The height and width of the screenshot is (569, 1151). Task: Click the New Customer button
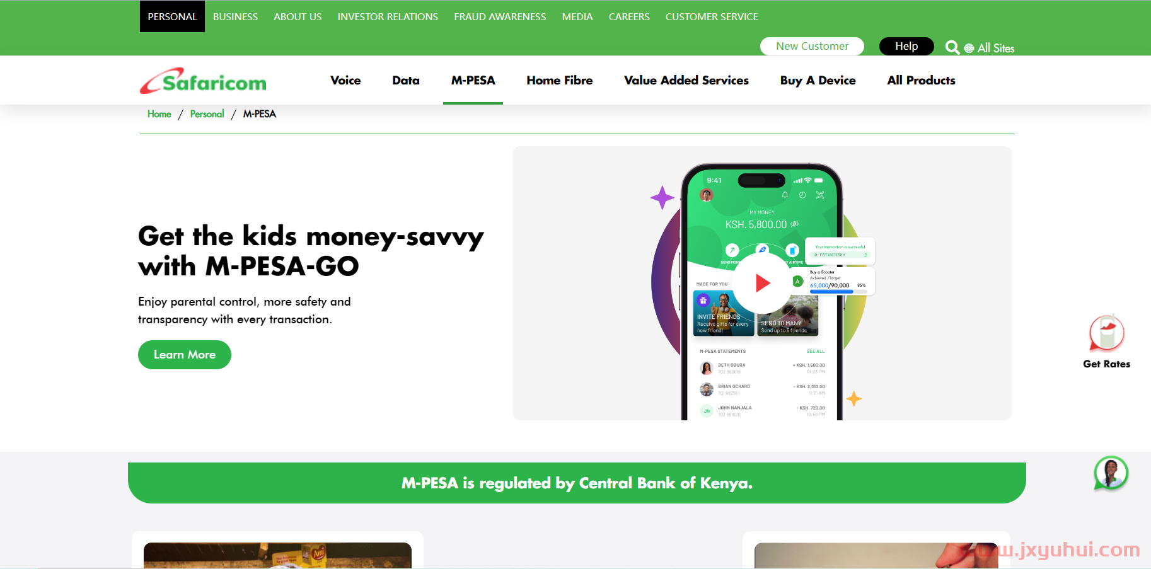coord(812,46)
